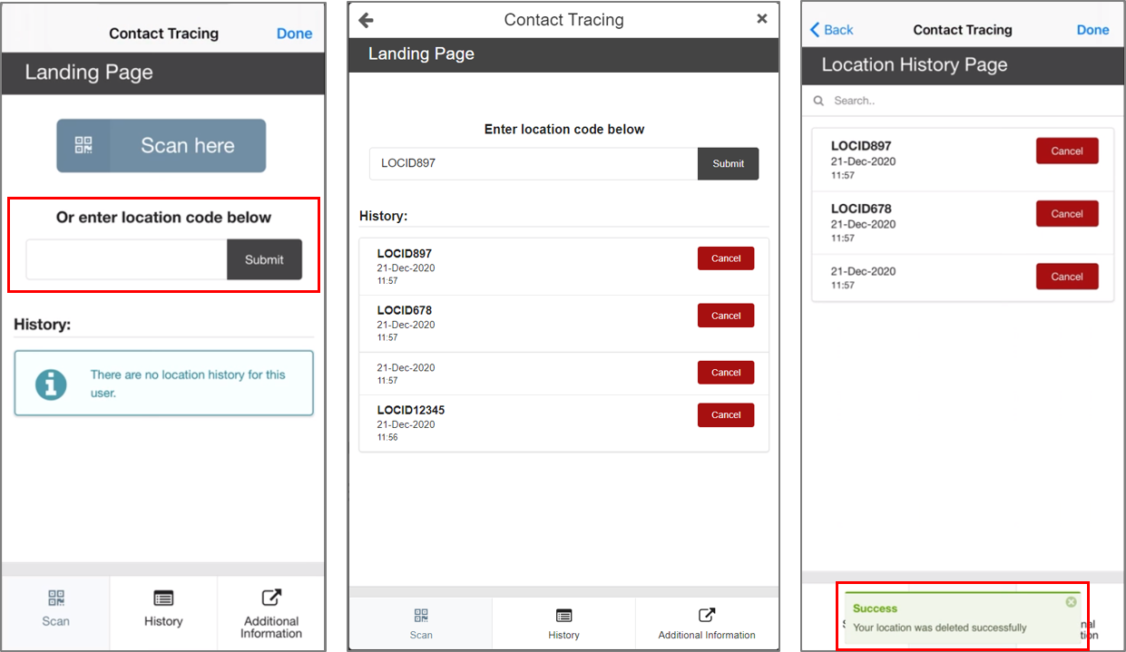Tap the blue Scan here QR button
The height and width of the screenshot is (652, 1126).
pos(162,146)
